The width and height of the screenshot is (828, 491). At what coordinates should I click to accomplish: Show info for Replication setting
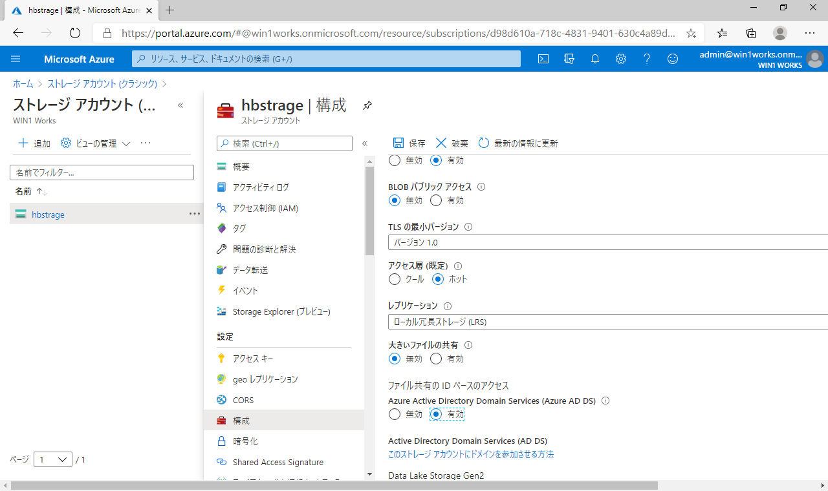click(448, 306)
